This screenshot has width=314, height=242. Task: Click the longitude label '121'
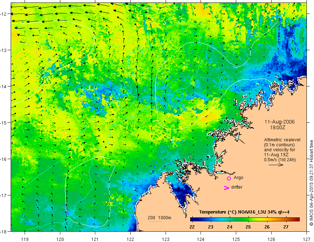[95, 239]
